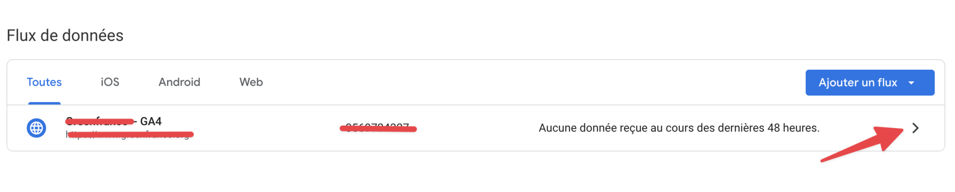This screenshot has height=192, width=955.
Task: Click the blue underline beneath Toutes
Action: coord(44,103)
